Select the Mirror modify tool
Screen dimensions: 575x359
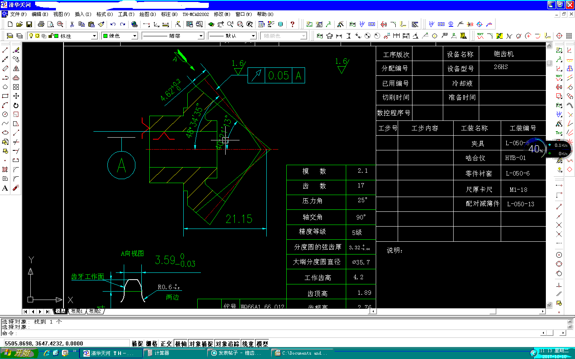click(16, 68)
